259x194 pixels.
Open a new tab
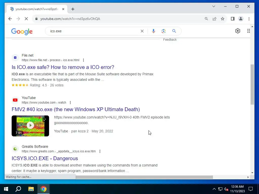click(73, 9)
